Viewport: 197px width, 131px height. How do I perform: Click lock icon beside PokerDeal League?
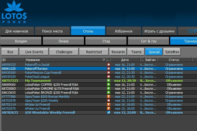[x=108, y=77]
